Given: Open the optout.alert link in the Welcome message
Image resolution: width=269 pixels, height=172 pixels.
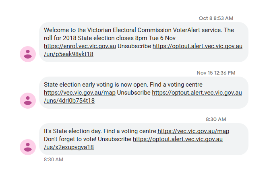Looking at the screenshot, I should click(x=197, y=46).
